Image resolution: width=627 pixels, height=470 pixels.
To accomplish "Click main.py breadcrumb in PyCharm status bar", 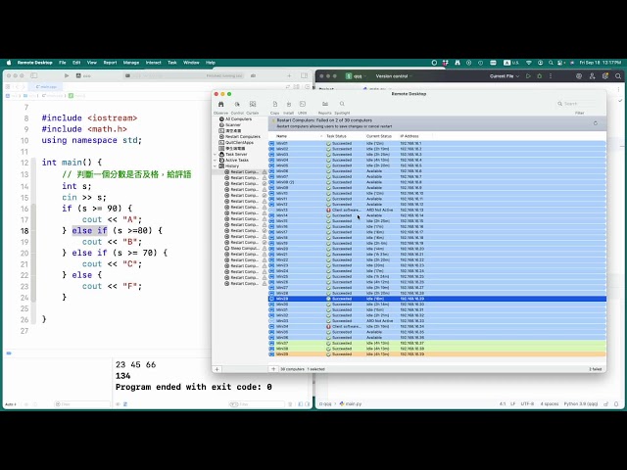I will point(351,404).
